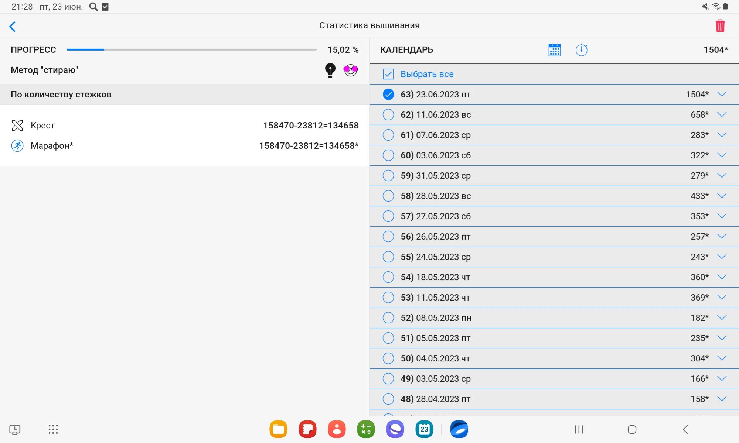Open the calculator app in the dock

366,429
